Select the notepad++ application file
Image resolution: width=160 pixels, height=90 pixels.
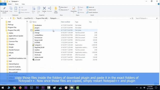click(38, 45)
